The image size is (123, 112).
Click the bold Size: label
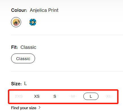coord(16,84)
